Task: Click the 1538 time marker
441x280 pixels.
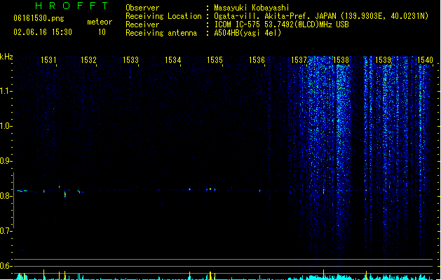Action: [x=341, y=60]
